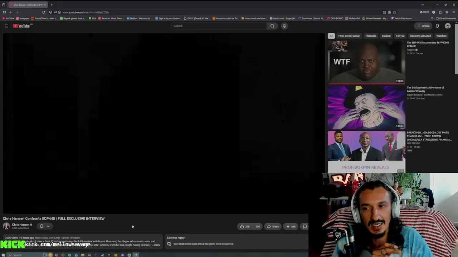458x257 pixels.
Task: Click the YouTube search input field
Action: click(x=219, y=26)
